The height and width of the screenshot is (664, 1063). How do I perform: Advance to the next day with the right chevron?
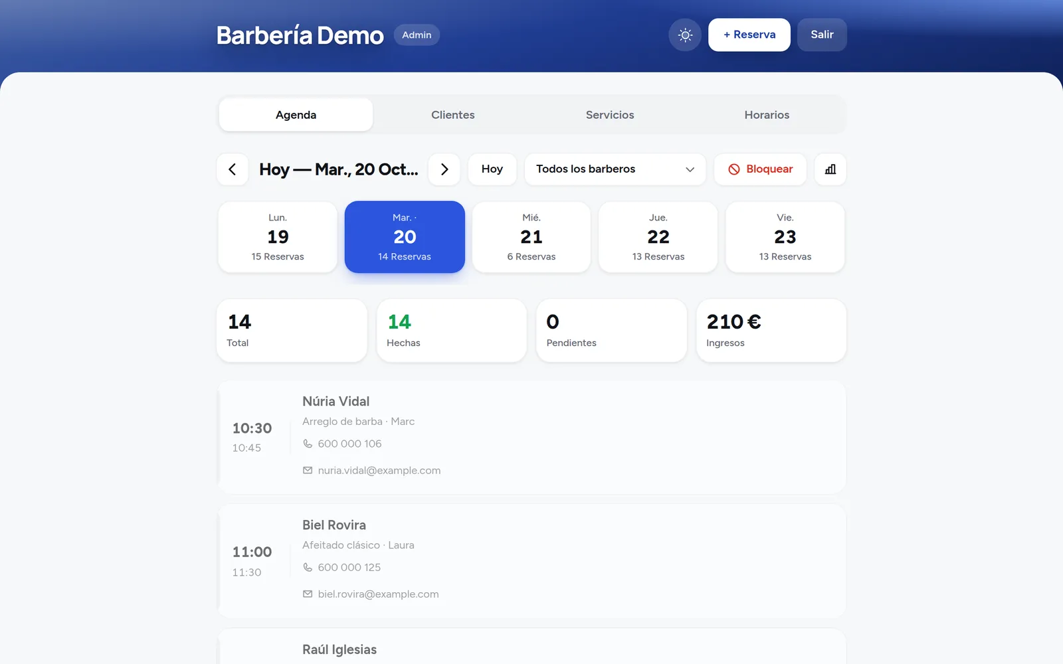444,169
